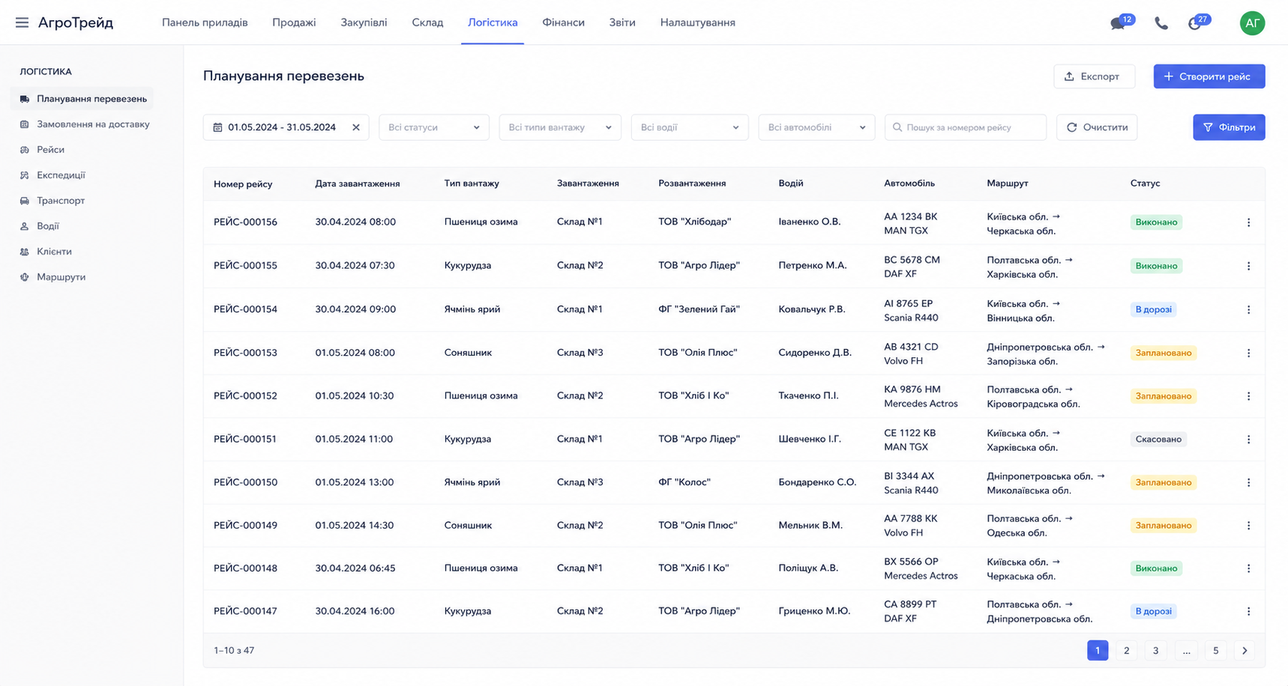This screenshot has width=1288, height=686.
Task: Open row actions for РЕЙС-000155
Action: [x=1248, y=266]
